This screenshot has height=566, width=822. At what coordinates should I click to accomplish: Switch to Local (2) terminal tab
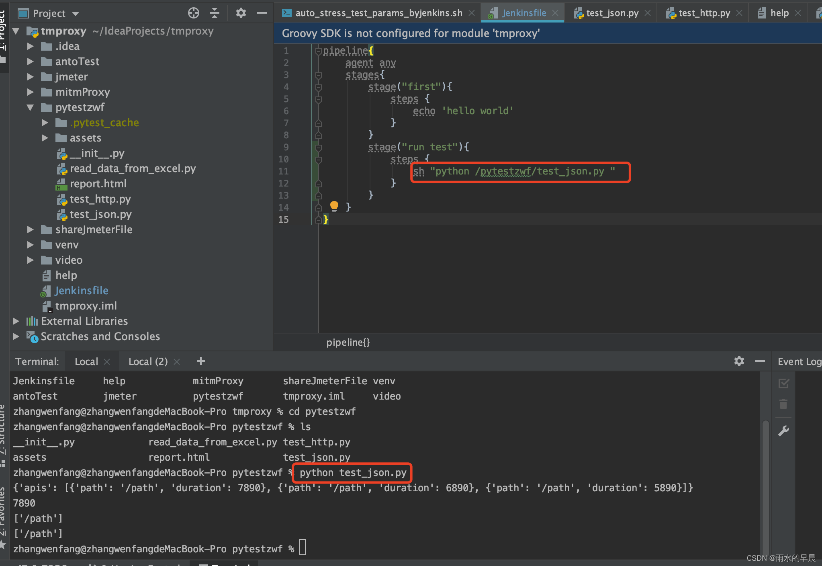[148, 361]
